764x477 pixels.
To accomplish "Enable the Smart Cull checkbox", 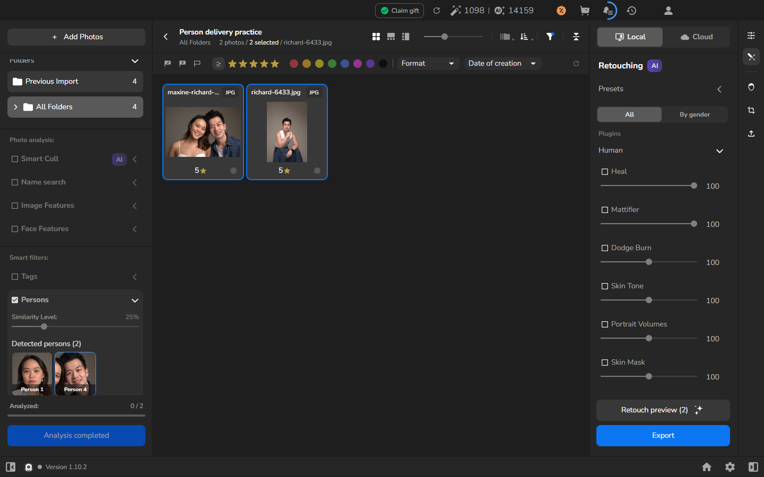I will coord(15,159).
